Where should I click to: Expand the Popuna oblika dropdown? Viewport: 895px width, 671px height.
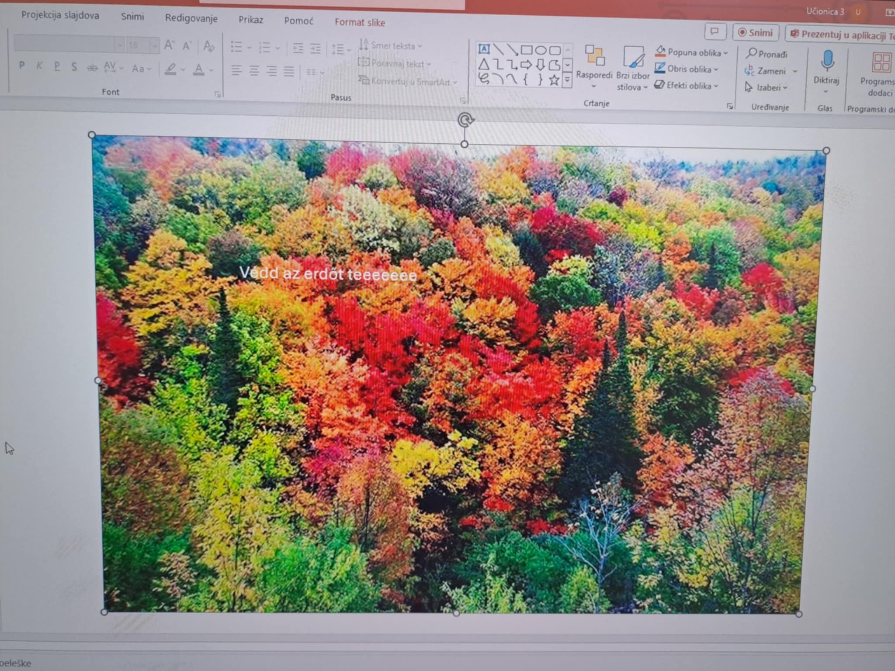pyautogui.click(x=726, y=53)
